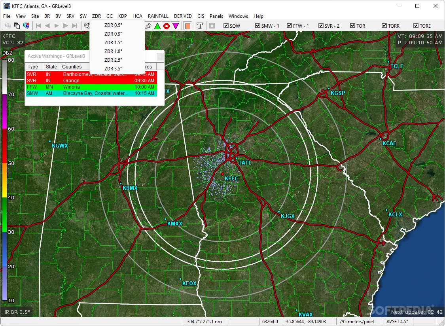Toggle the FFW - 1 checkbox
The image size is (445, 326).
point(290,26)
